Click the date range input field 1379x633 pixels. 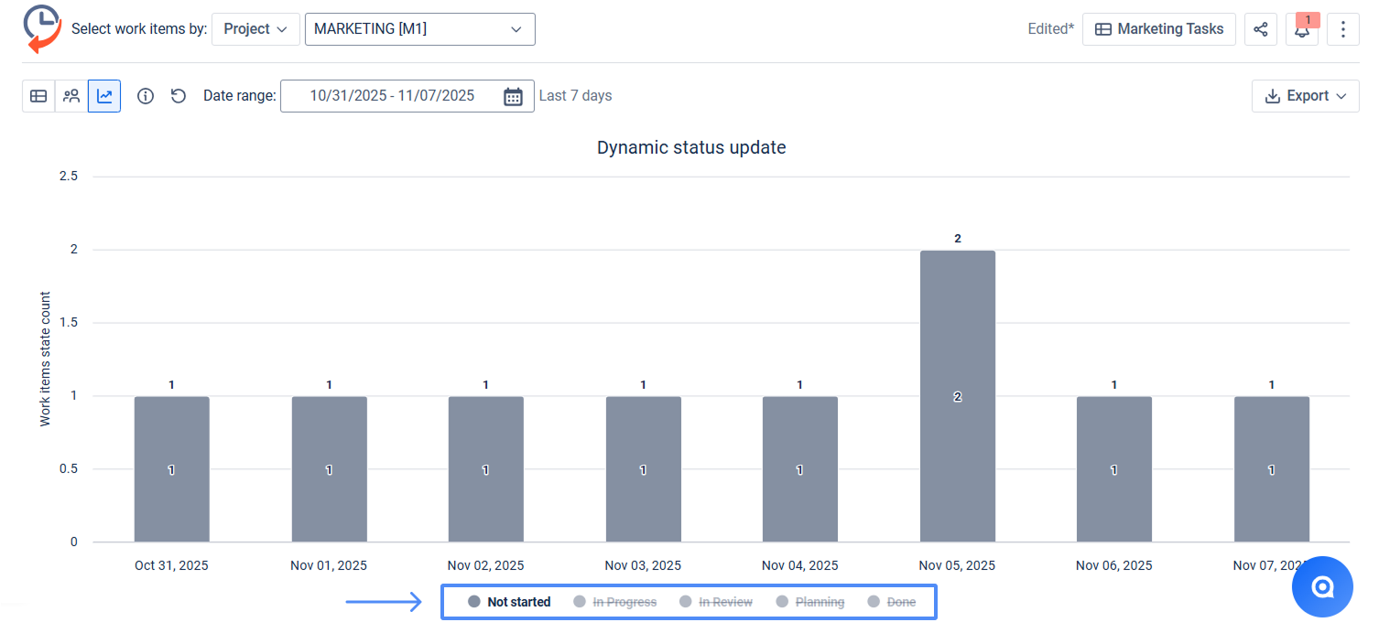pos(392,96)
